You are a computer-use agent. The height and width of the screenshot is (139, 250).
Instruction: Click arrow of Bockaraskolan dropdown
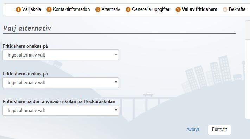click(116, 110)
